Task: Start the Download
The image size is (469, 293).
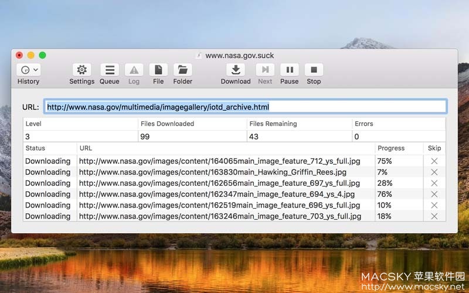Action: pos(236,70)
